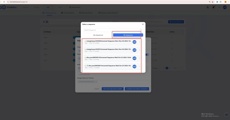Open the Assign Shortcut Owner dropdown
Image resolution: width=230 pixels, height=120 pixels.
(113, 82)
